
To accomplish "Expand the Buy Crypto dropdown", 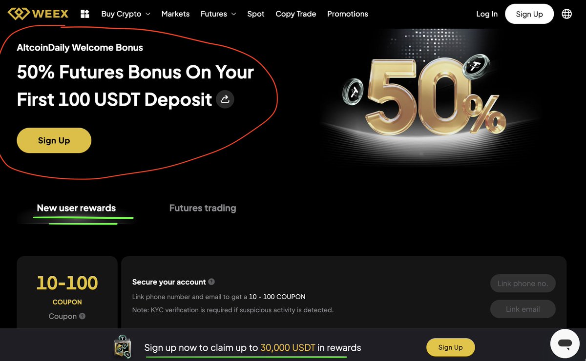I will pyautogui.click(x=126, y=14).
